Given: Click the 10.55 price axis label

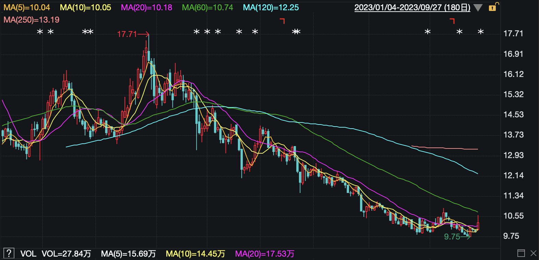Looking at the screenshot, I should click(514, 216).
